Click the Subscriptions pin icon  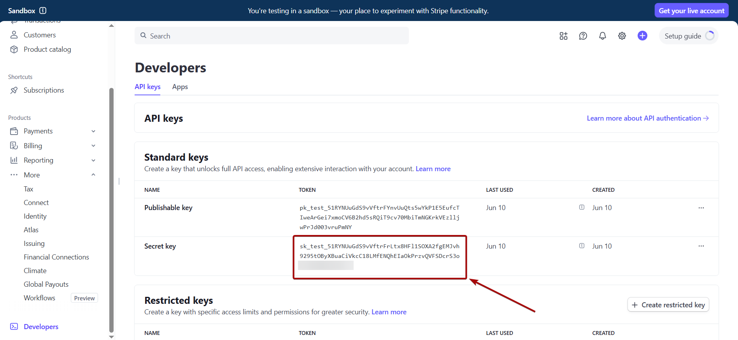point(14,90)
